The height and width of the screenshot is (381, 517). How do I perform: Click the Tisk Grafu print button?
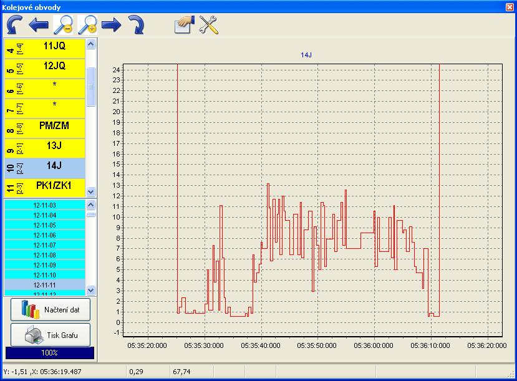pyautogui.click(x=51, y=335)
